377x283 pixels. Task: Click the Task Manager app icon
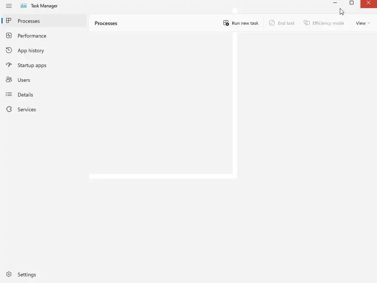click(24, 6)
